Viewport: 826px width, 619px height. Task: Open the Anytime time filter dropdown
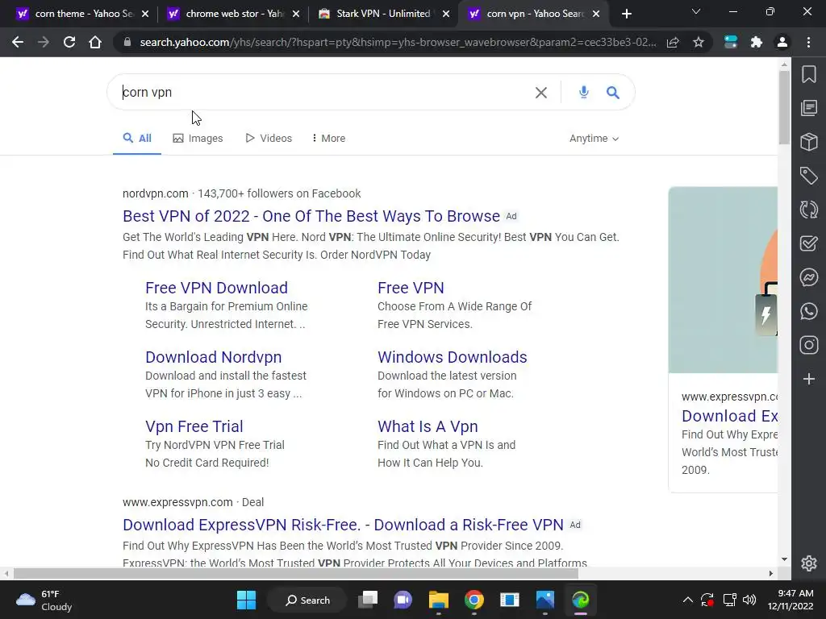594,139
